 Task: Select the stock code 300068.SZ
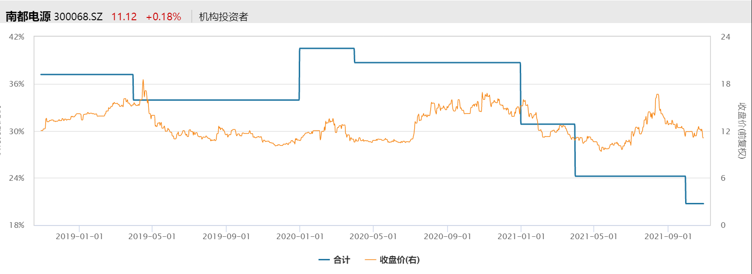click(78, 17)
